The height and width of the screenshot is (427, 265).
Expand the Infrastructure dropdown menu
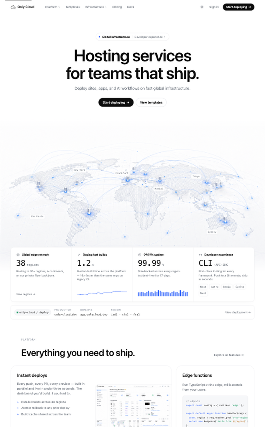tap(96, 7)
